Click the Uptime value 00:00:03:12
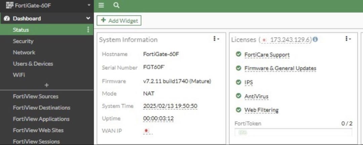The height and width of the screenshot is (145, 363). pyautogui.click(x=158, y=118)
